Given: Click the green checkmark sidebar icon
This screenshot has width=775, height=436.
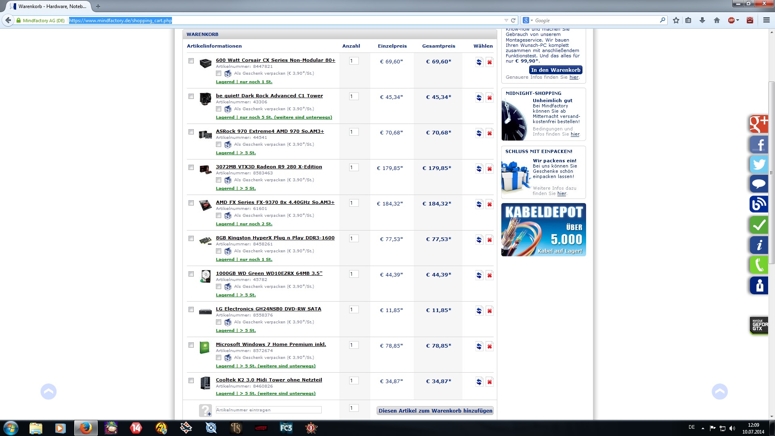Looking at the screenshot, I should click(759, 224).
